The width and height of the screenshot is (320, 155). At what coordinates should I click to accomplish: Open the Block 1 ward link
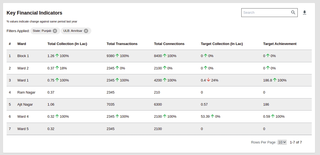[x=23, y=56]
